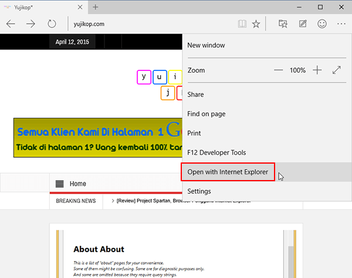Make a web note pencil icon
The width and height of the screenshot is (352, 278).
(303, 23)
